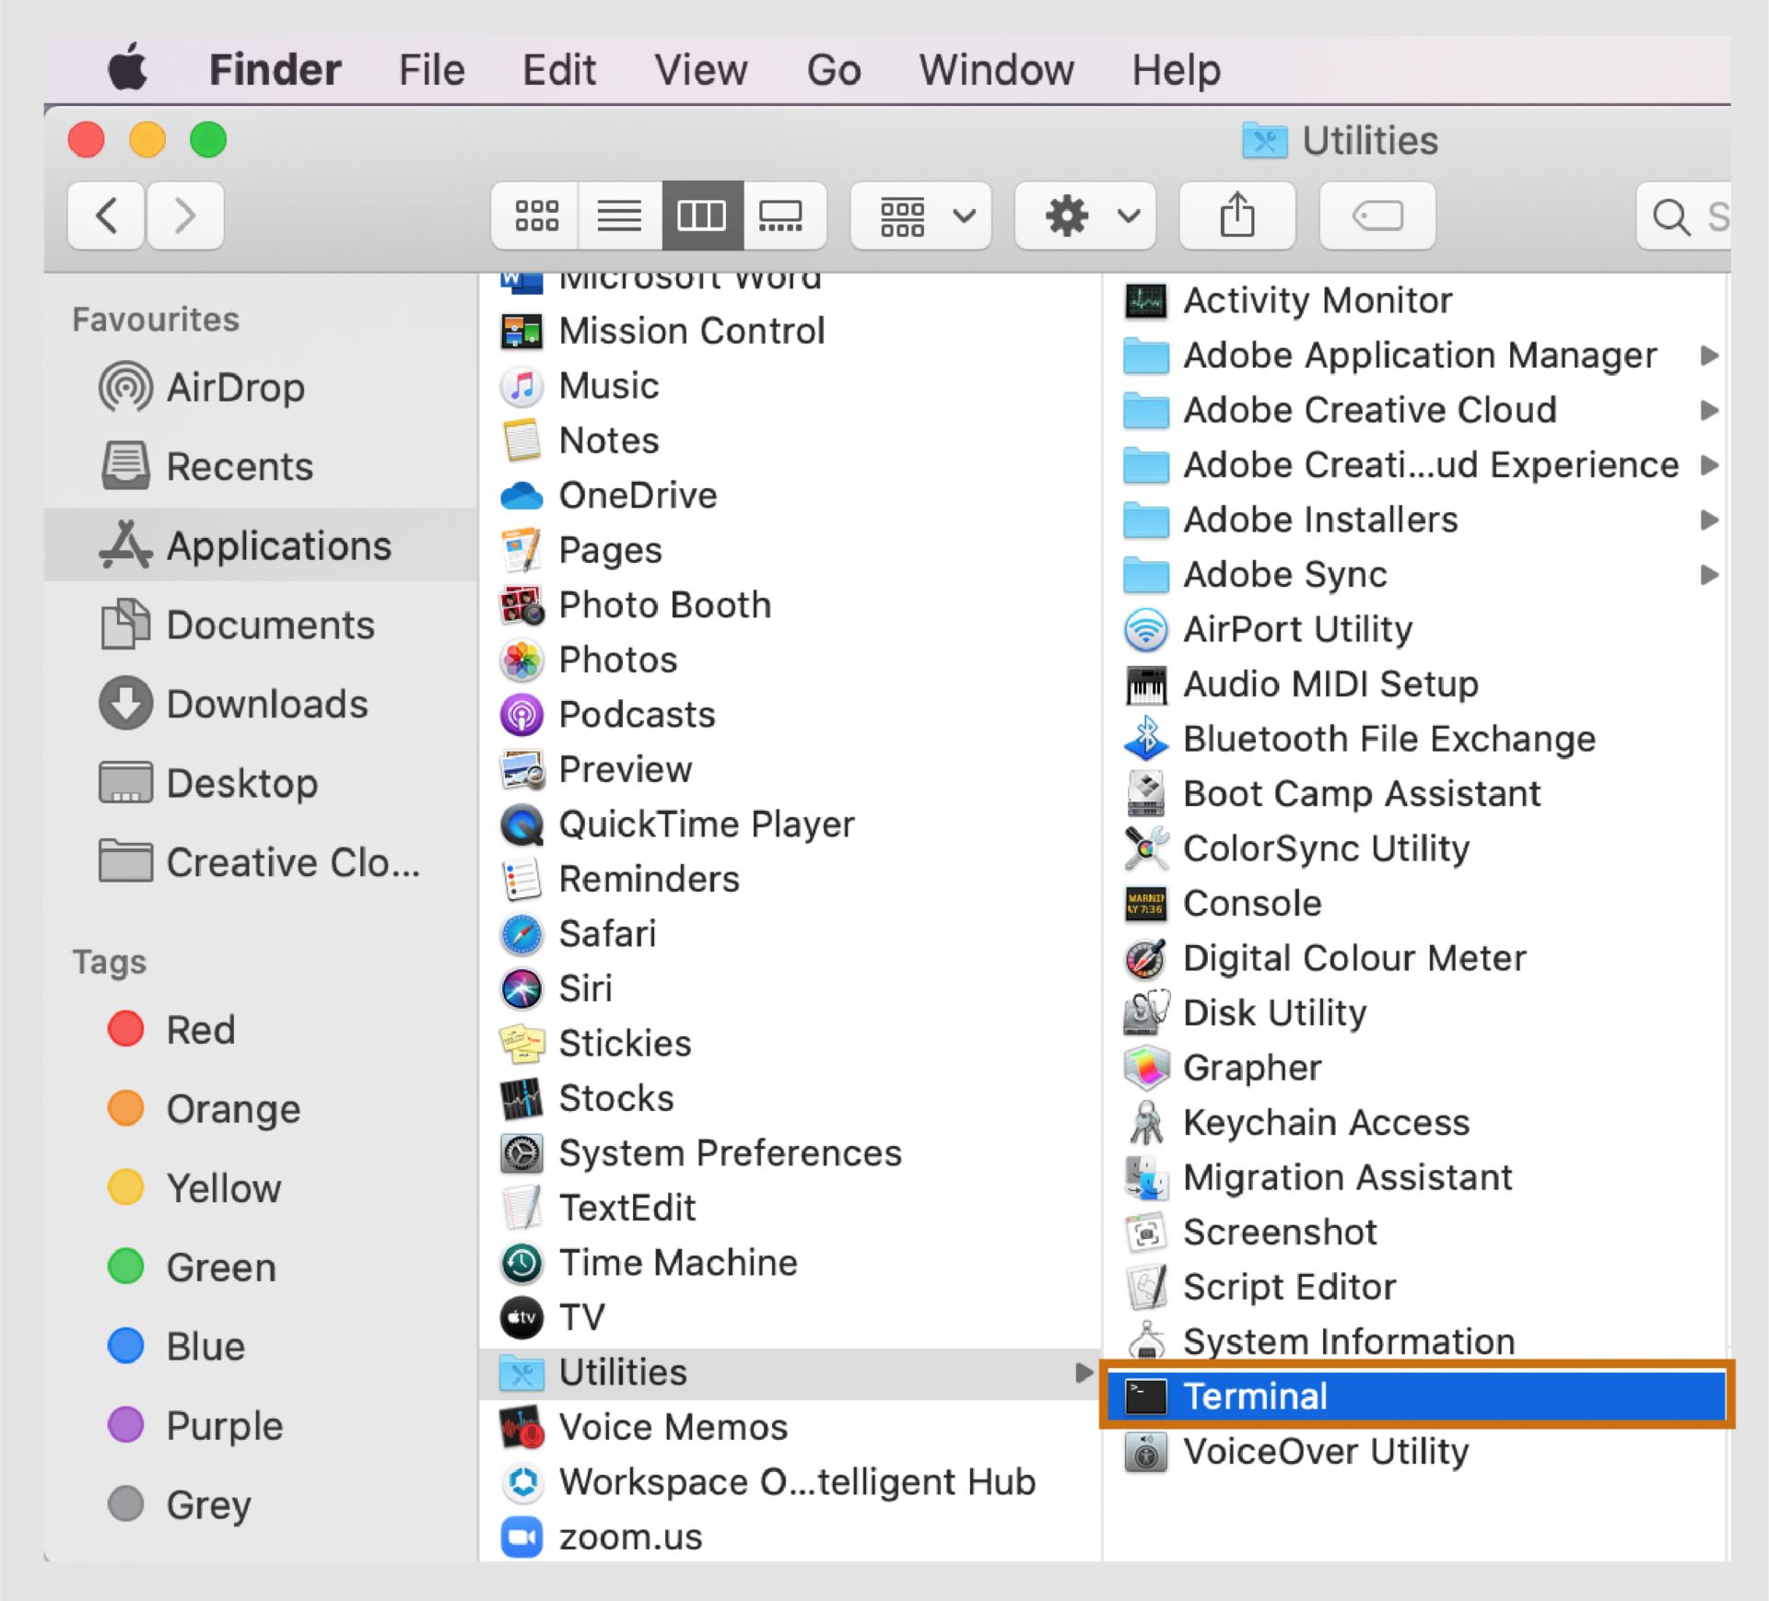Open the View menu

[x=701, y=70]
